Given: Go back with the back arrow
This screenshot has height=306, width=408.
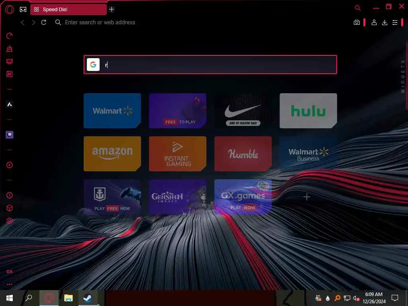Looking at the screenshot, I should [x=23, y=22].
